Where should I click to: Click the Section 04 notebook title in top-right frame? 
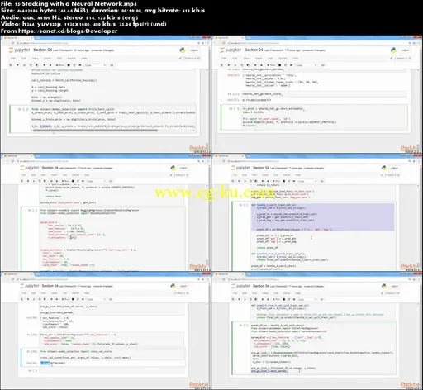click(254, 50)
